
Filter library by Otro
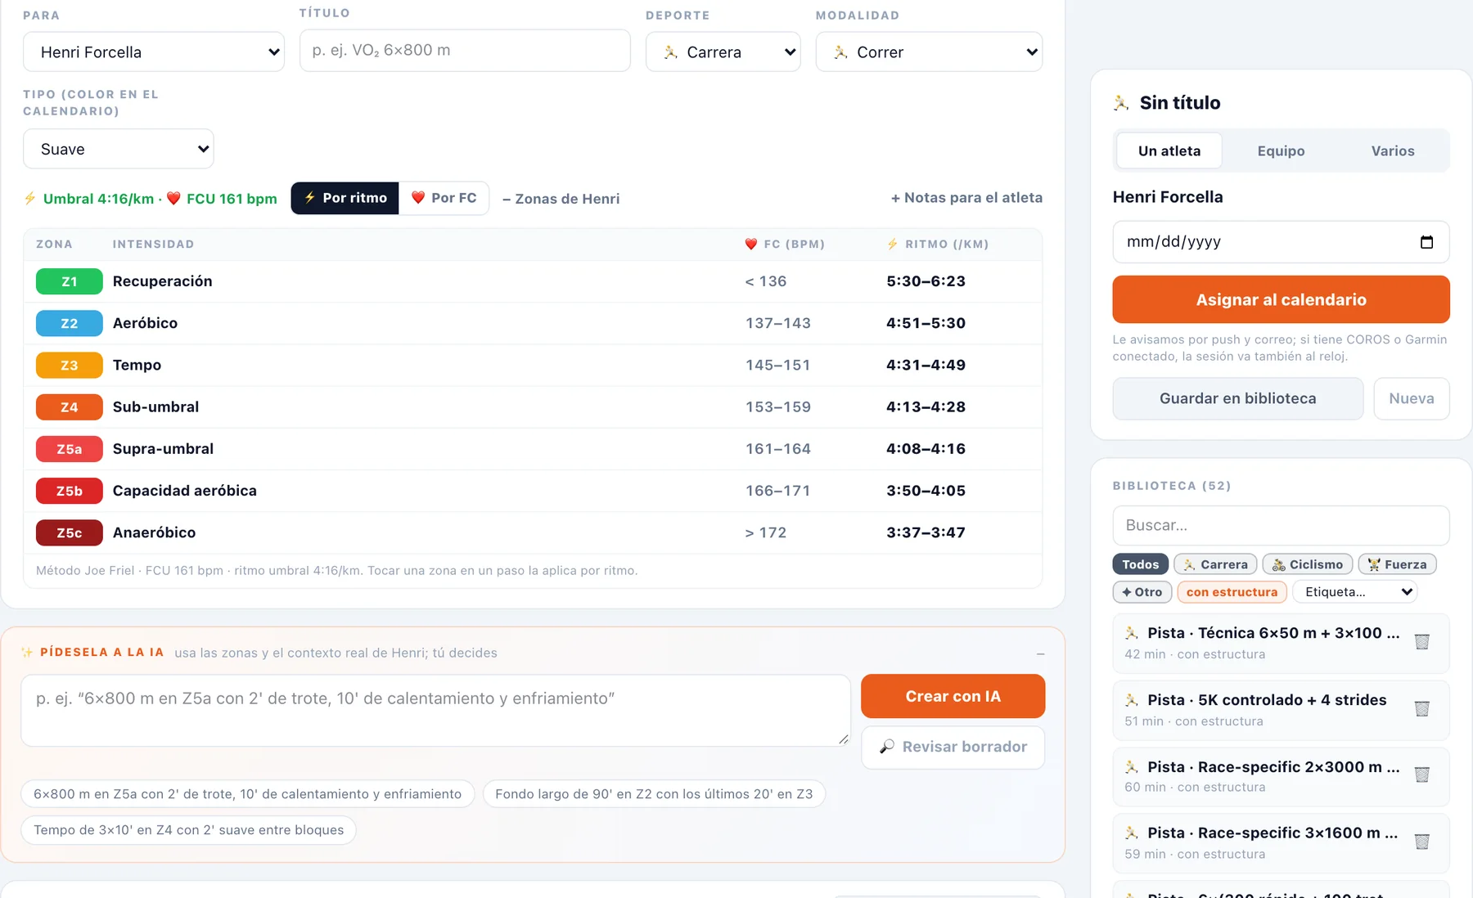[x=1142, y=592]
